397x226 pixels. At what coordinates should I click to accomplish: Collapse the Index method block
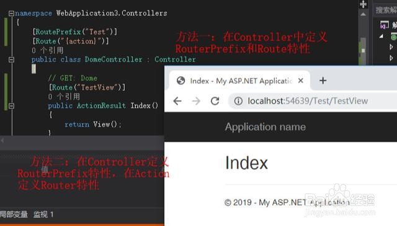point(11,106)
